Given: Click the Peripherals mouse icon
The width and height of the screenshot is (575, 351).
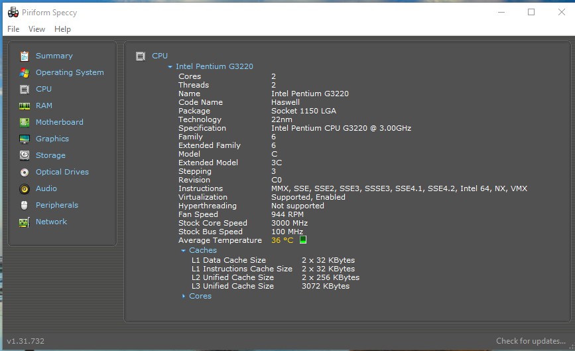Looking at the screenshot, I should click(25, 206).
